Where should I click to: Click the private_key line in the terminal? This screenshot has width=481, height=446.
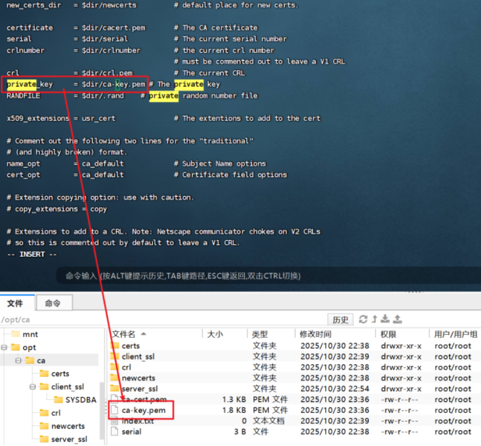tap(113, 84)
